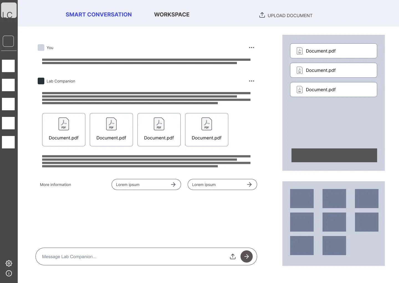Click the LC logo in top corner
Viewport: 399px width, 283px height.
point(9,10)
